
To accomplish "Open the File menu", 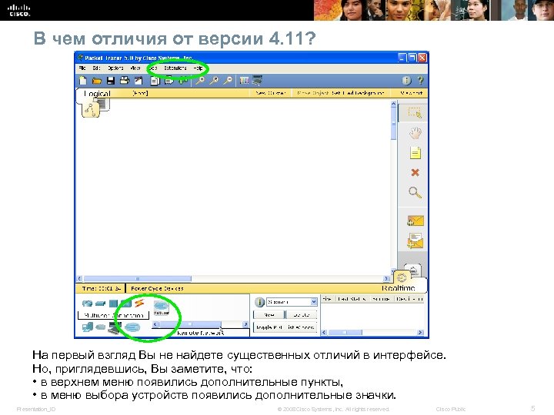I will tap(82, 68).
